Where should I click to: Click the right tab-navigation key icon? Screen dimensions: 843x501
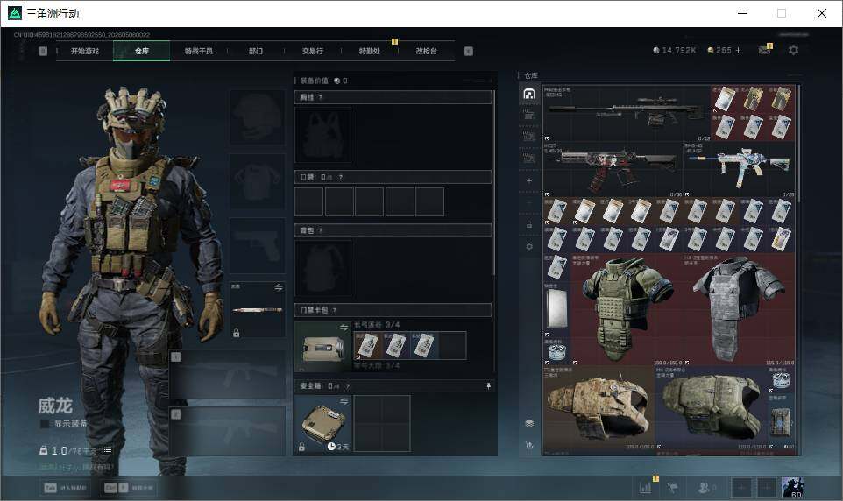tap(468, 51)
